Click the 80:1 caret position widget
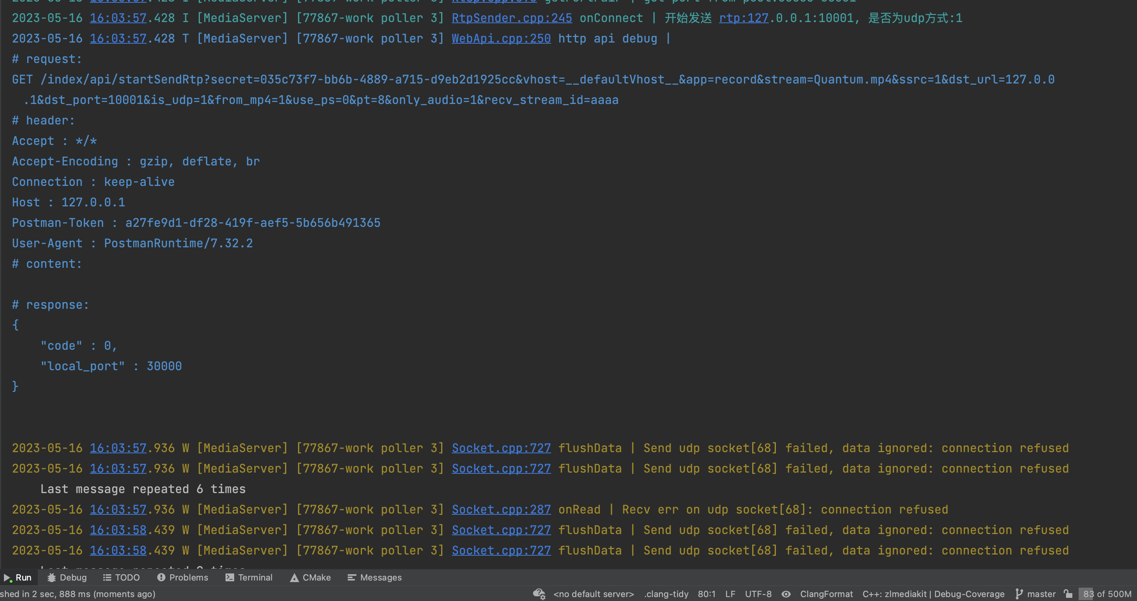This screenshot has height=601, width=1137. (x=706, y=594)
